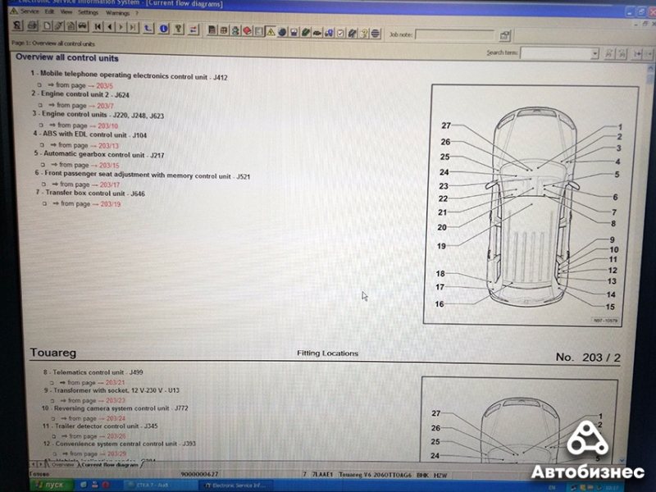Open page link 203/15 for Automatic gearbox
The width and height of the screenshot is (656, 492).
[x=109, y=166]
